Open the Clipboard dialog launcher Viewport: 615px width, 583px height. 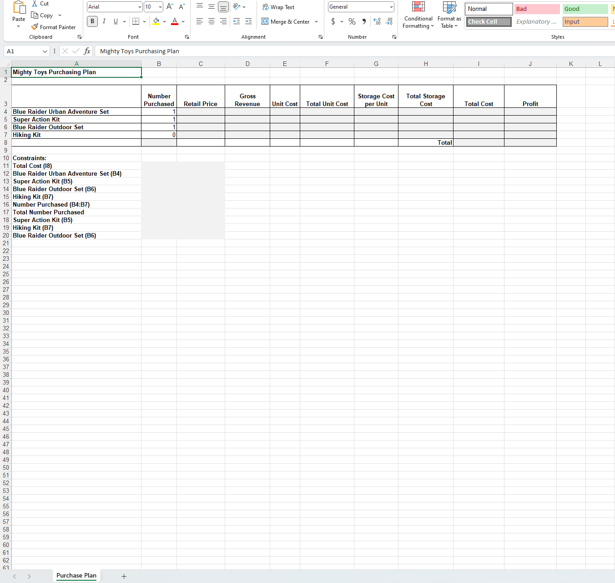coord(80,37)
